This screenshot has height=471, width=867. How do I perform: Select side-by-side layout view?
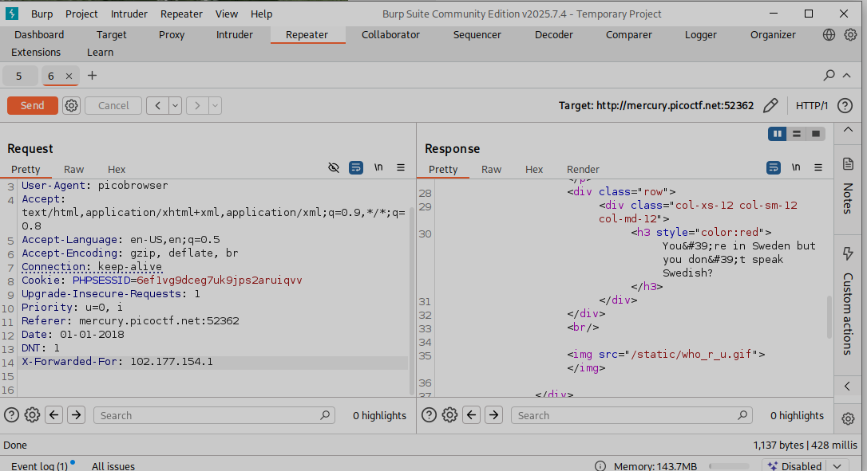tap(777, 134)
